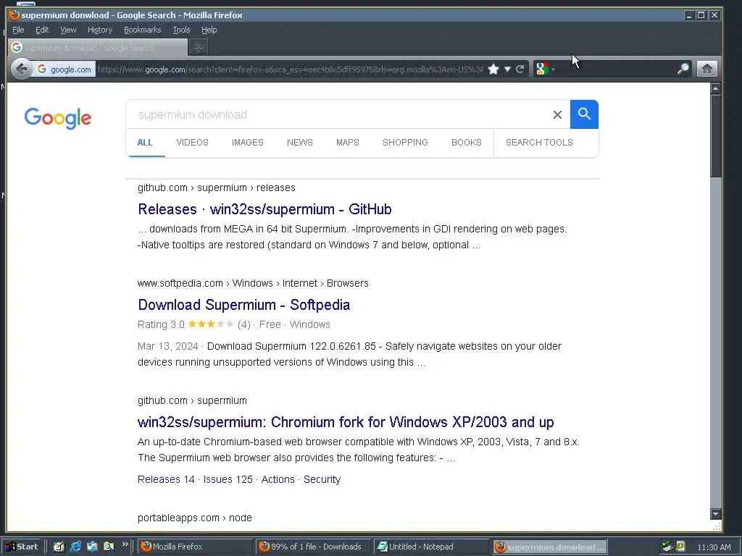This screenshot has width=742, height=556.
Task: Go to the Firefox home page icon
Action: (707, 69)
